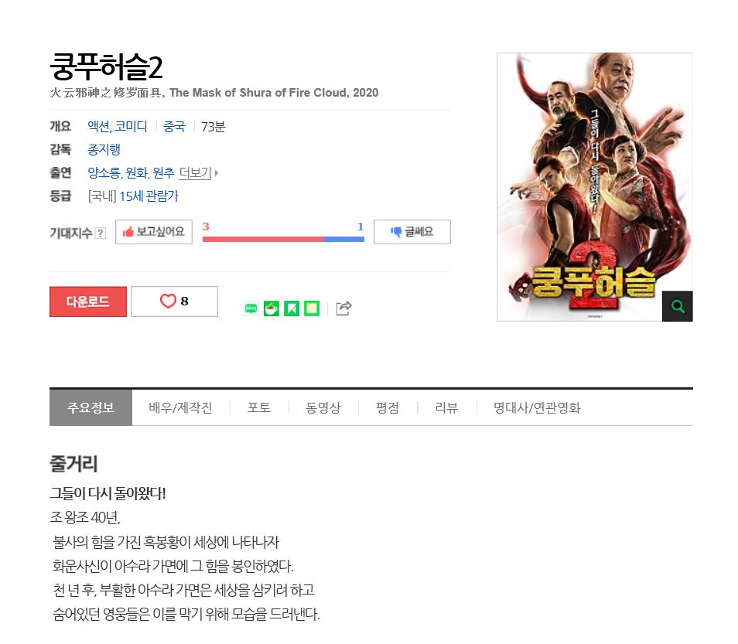The width and height of the screenshot is (738, 644).
Task: Click the 기대지수 help question mark
Action: pos(101,233)
